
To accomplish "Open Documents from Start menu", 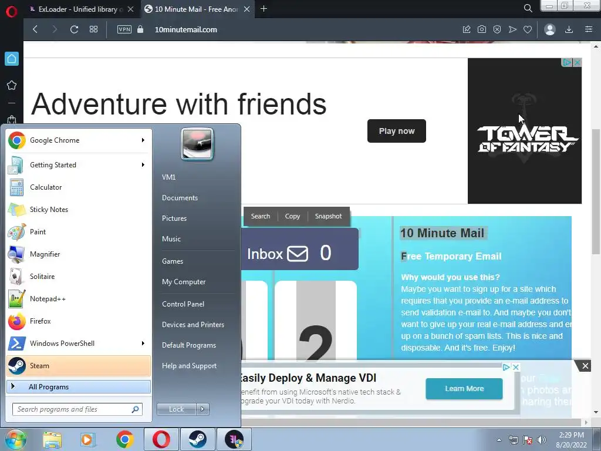I will [180, 198].
